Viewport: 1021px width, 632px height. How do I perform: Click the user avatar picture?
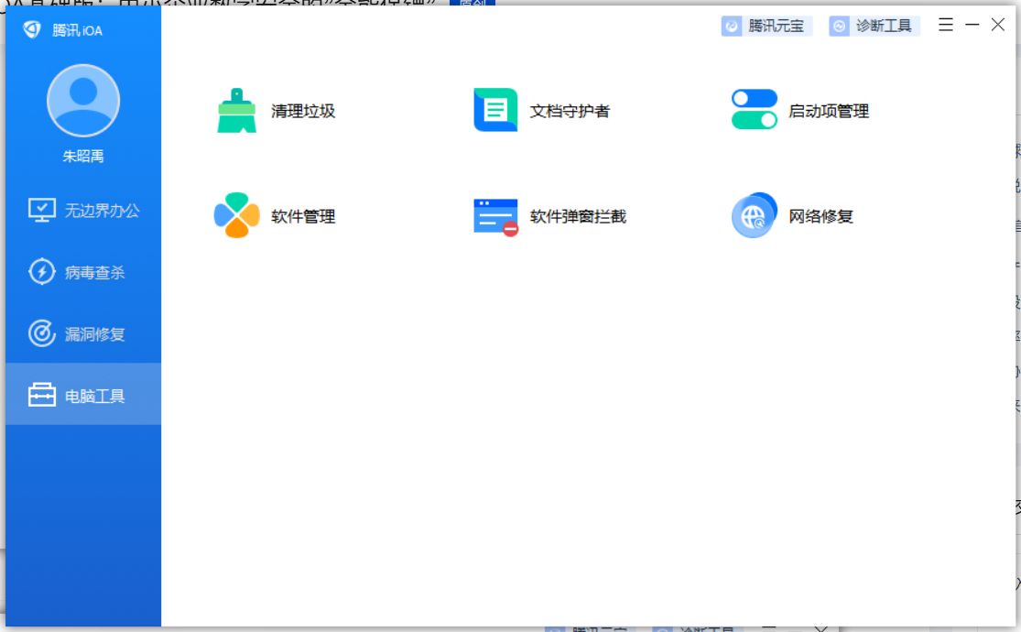83,101
